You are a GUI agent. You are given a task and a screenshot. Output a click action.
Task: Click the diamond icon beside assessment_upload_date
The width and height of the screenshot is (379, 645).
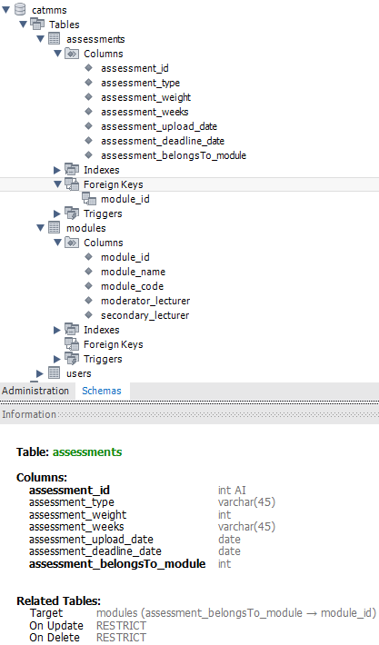point(88,126)
